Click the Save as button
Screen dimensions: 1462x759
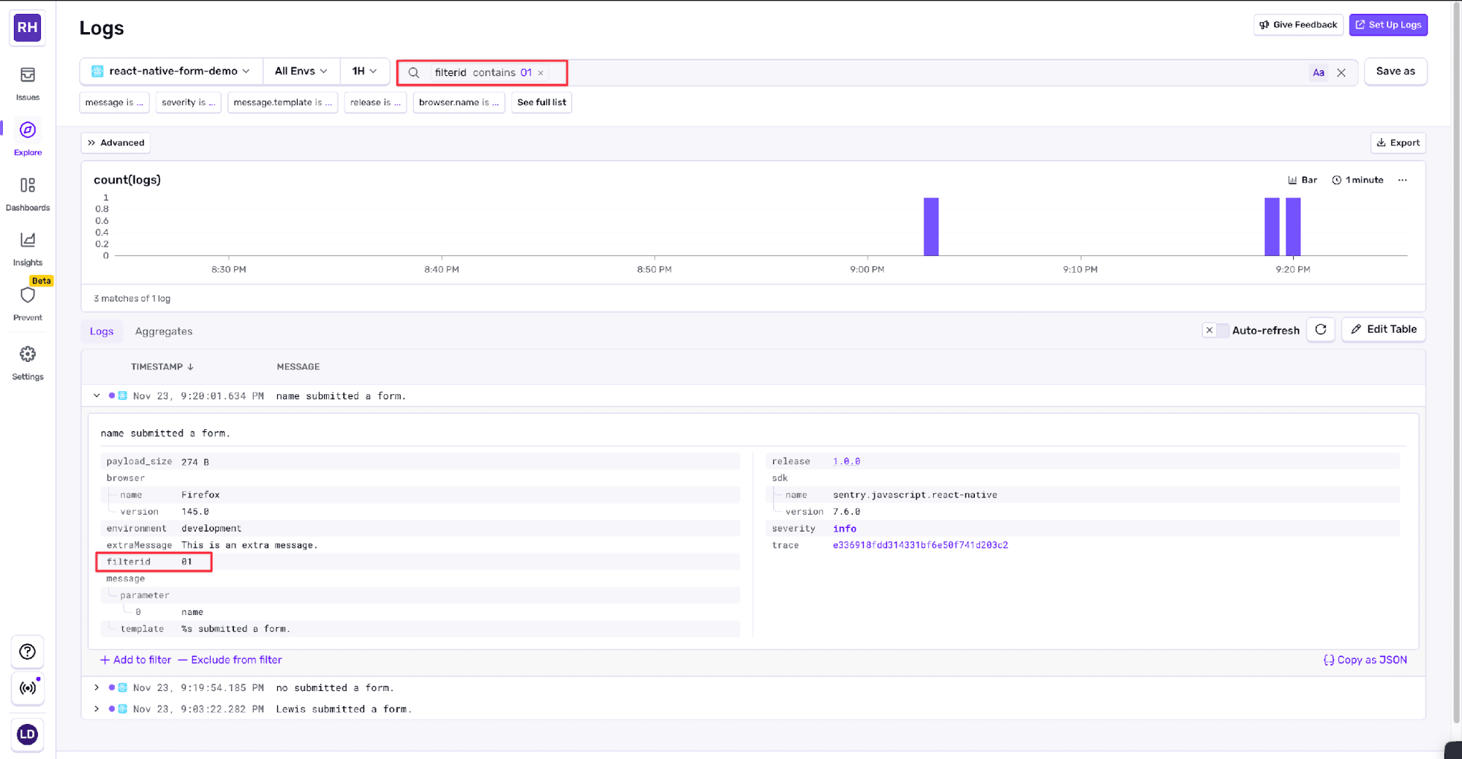(1394, 71)
